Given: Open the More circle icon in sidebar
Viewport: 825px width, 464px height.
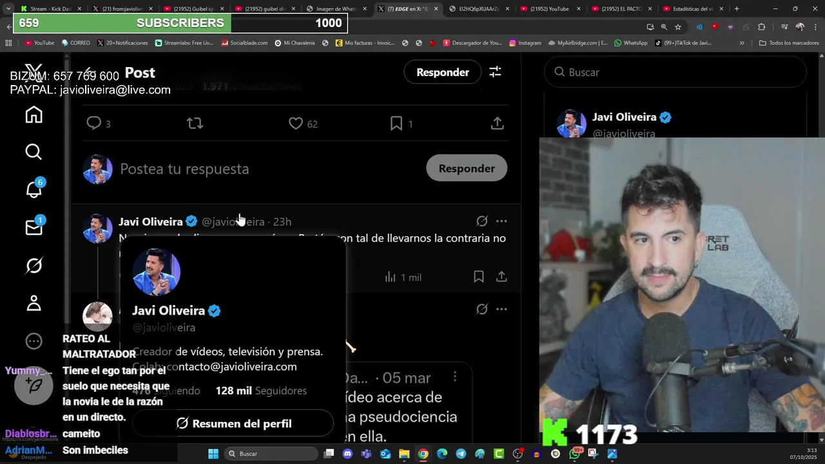Looking at the screenshot, I should [34, 341].
